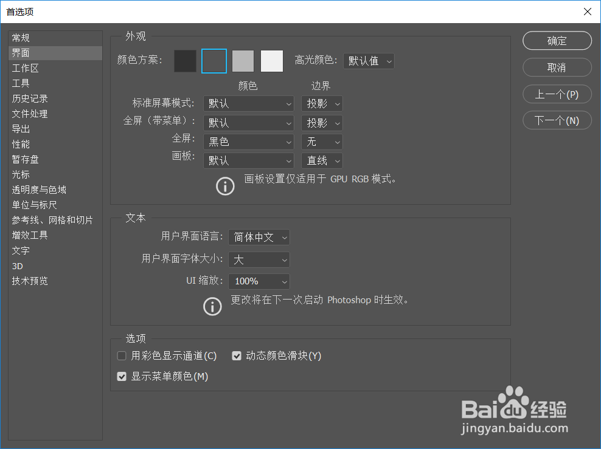
Task: Open 标准屏幕模式 color dropdown
Action: 248,104
